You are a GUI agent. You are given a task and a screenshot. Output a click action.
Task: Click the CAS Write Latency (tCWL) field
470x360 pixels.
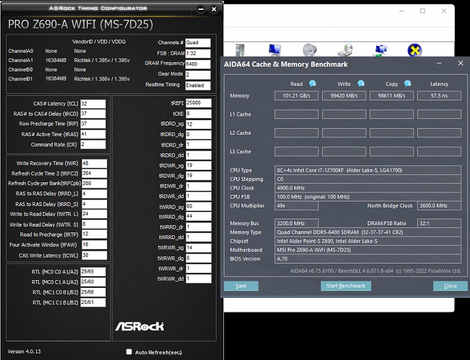point(94,255)
